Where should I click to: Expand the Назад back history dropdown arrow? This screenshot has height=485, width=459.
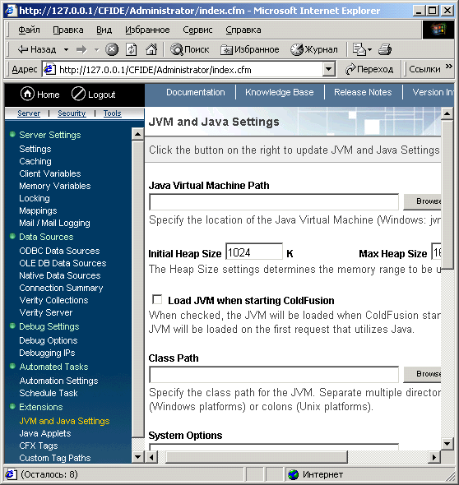tap(67, 49)
